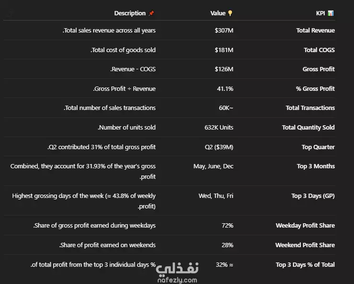
Task: Click the Wed, Thu, Fri value
Action: tap(216, 196)
